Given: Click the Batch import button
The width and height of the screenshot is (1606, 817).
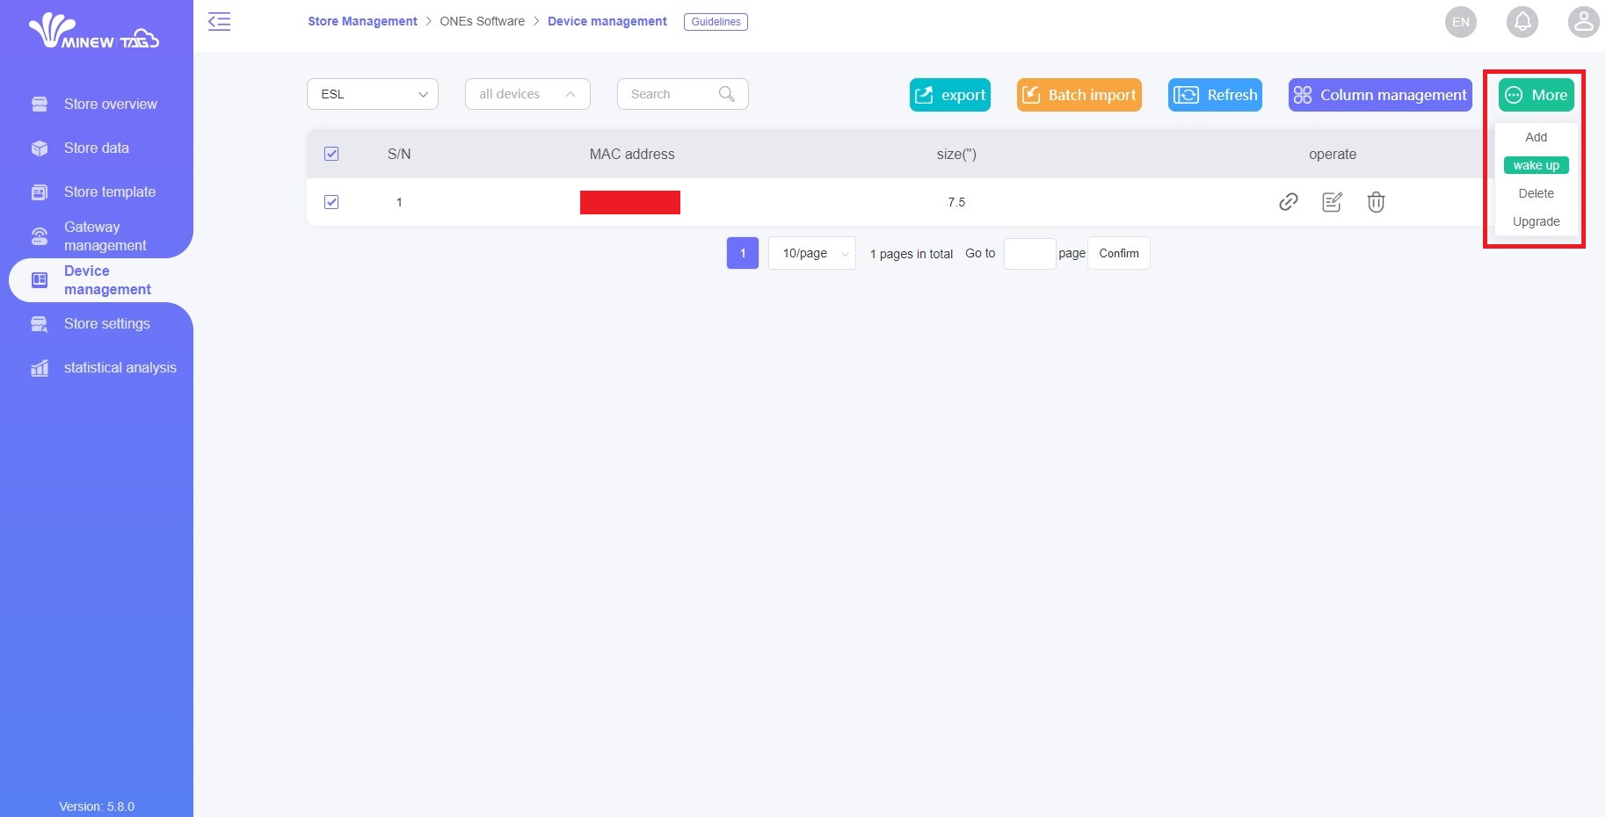Looking at the screenshot, I should point(1079,95).
